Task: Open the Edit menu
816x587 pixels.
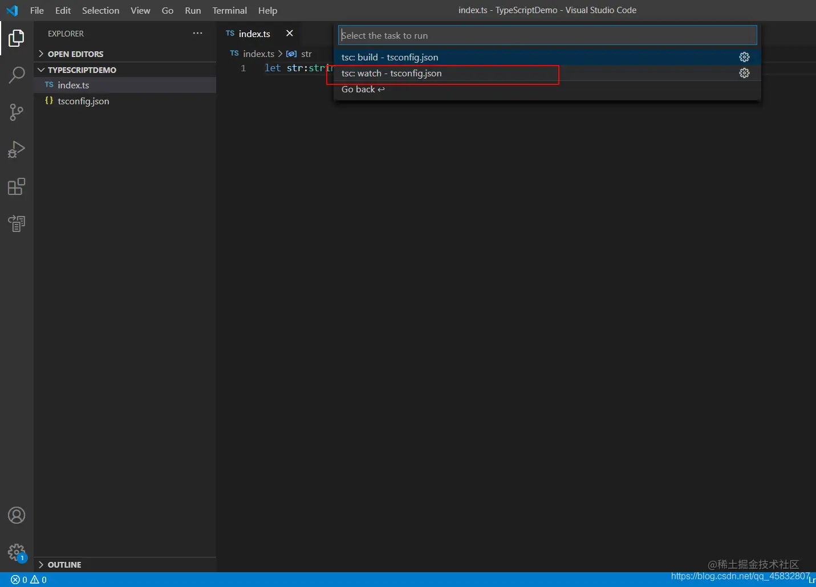Action: tap(63, 10)
